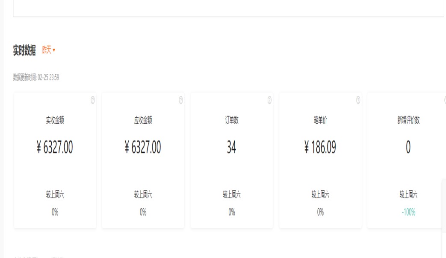Click help icon on 新增评价数 card
The width and height of the screenshot is (446, 258).
[445, 100]
